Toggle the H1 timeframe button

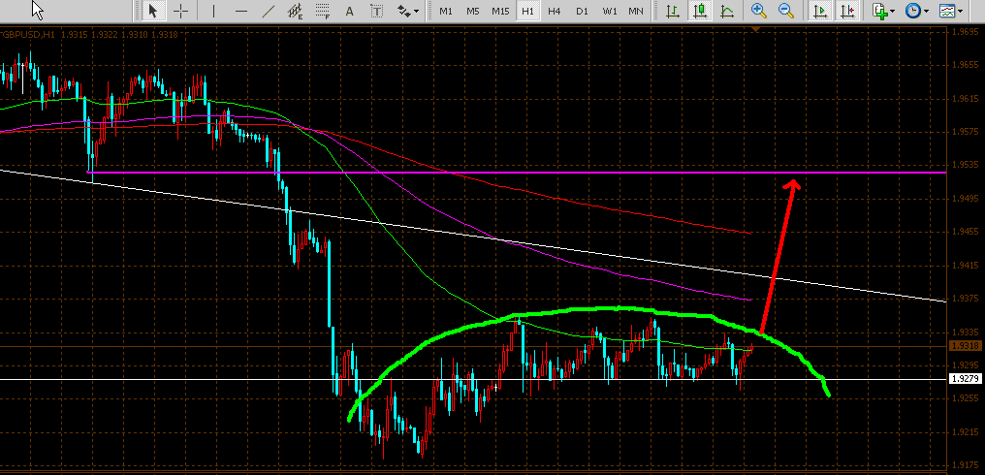pyautogui.click(x=527, y=11)
